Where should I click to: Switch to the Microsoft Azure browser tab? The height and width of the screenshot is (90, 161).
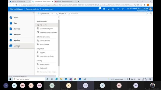click(x=20, y=2)
